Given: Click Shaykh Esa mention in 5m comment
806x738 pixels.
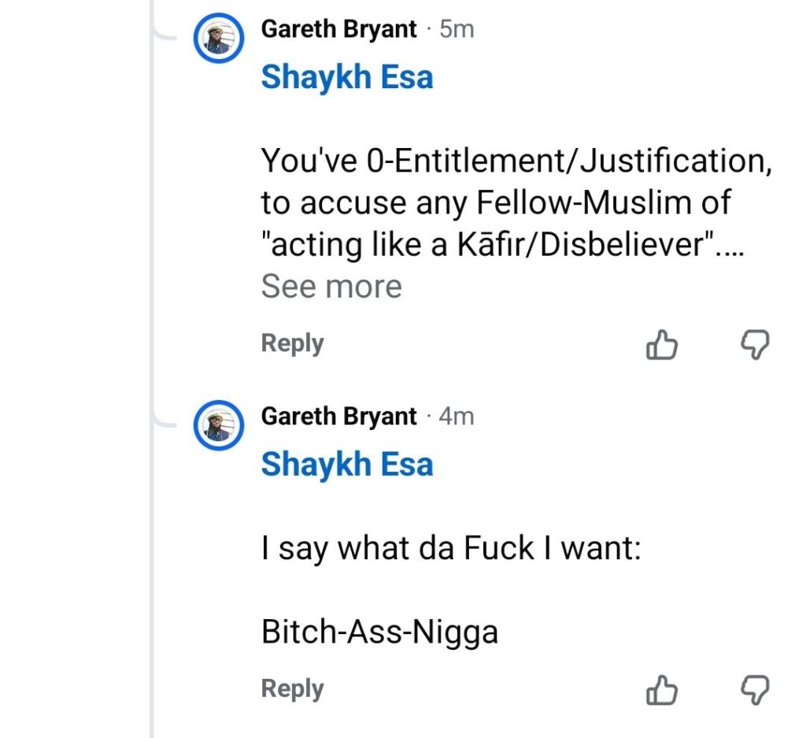Looking at the screenshot, I should pyautogui.click(x=347, y=77).
